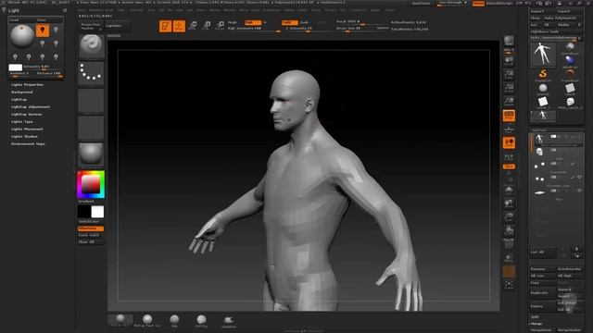Click the Light palette dock icon

point(65,10)
